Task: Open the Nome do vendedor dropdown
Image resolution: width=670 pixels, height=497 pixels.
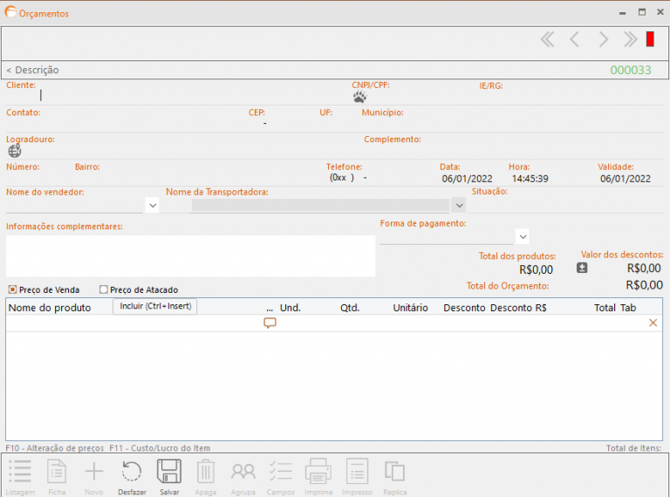Action: click(152, 205)
